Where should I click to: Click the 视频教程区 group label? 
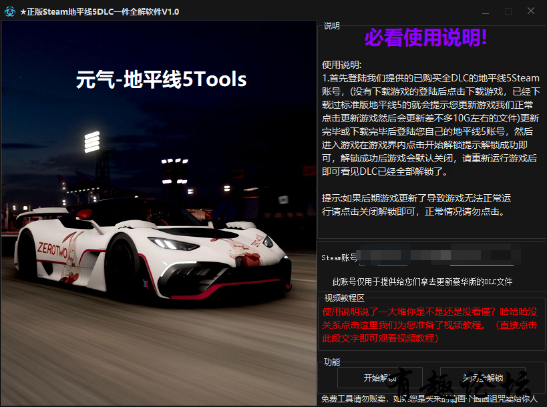click(344, 298)
